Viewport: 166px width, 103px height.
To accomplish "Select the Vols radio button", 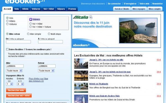I will pos(7,18).
